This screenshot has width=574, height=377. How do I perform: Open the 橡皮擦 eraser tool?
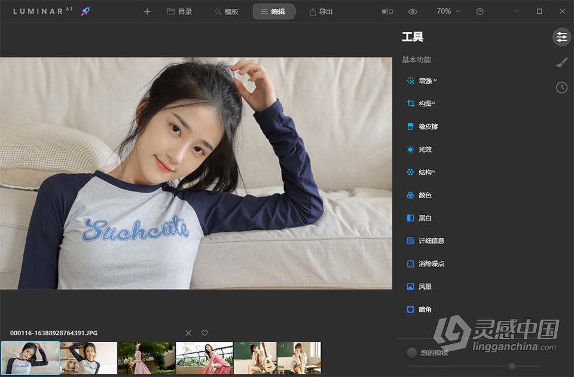tap(429, 126)
